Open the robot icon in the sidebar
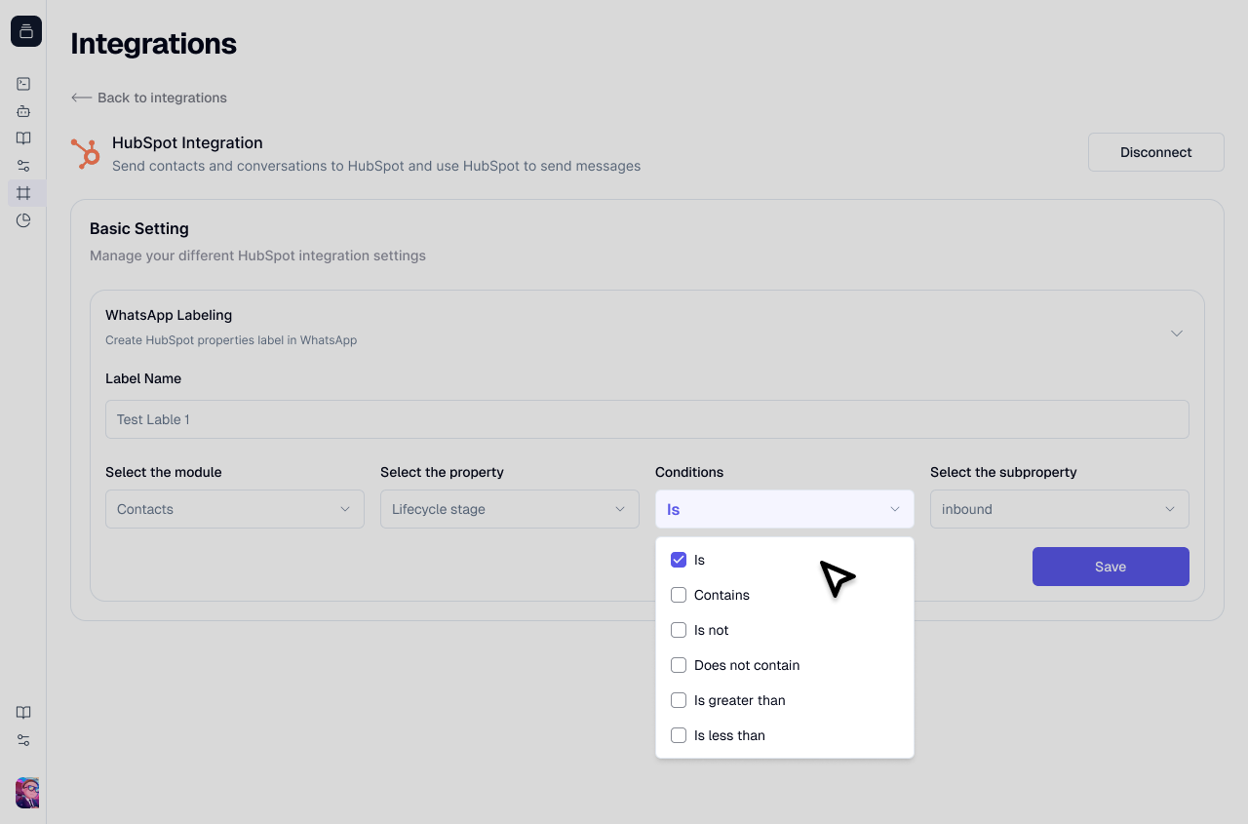Screen dimensions: 1248x824 [x=23, y=111]
